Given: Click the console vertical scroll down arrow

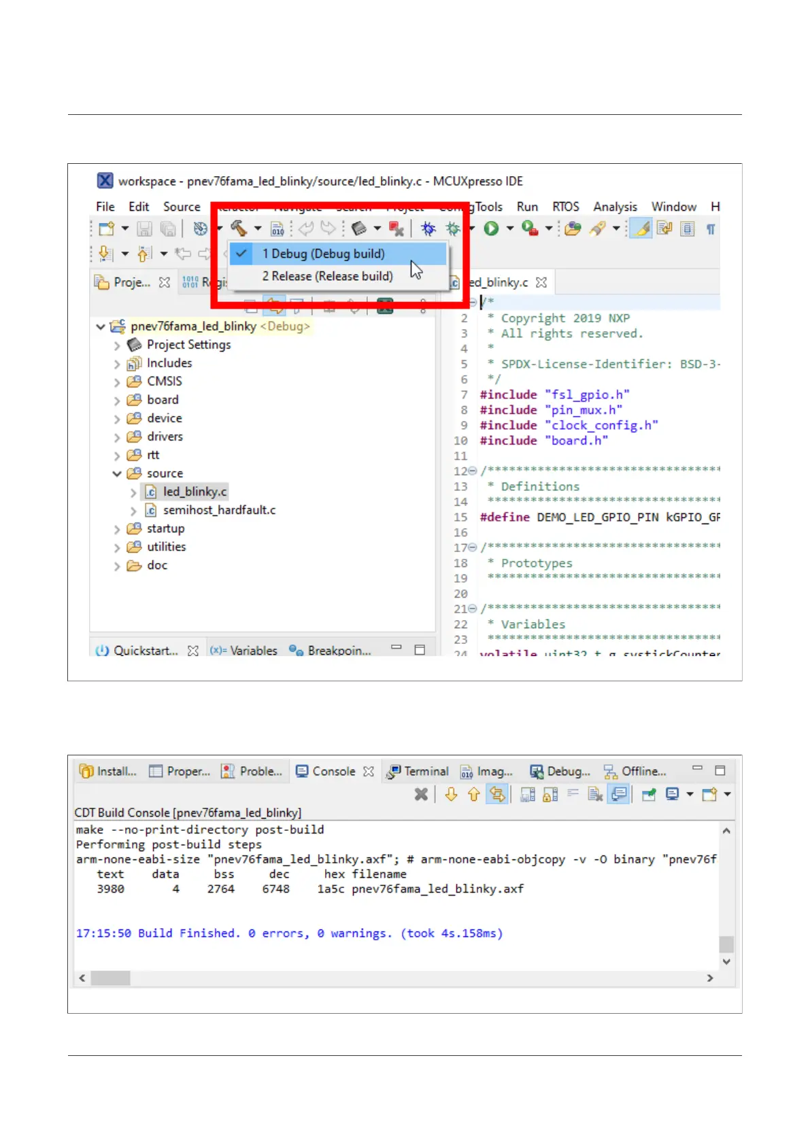Looking at the screenshot, I should tap(726, 961).
